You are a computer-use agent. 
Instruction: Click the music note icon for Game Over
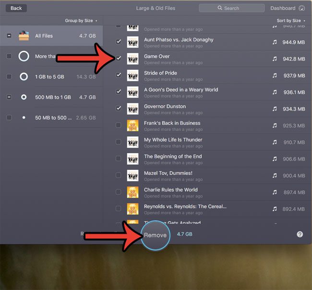275,59
